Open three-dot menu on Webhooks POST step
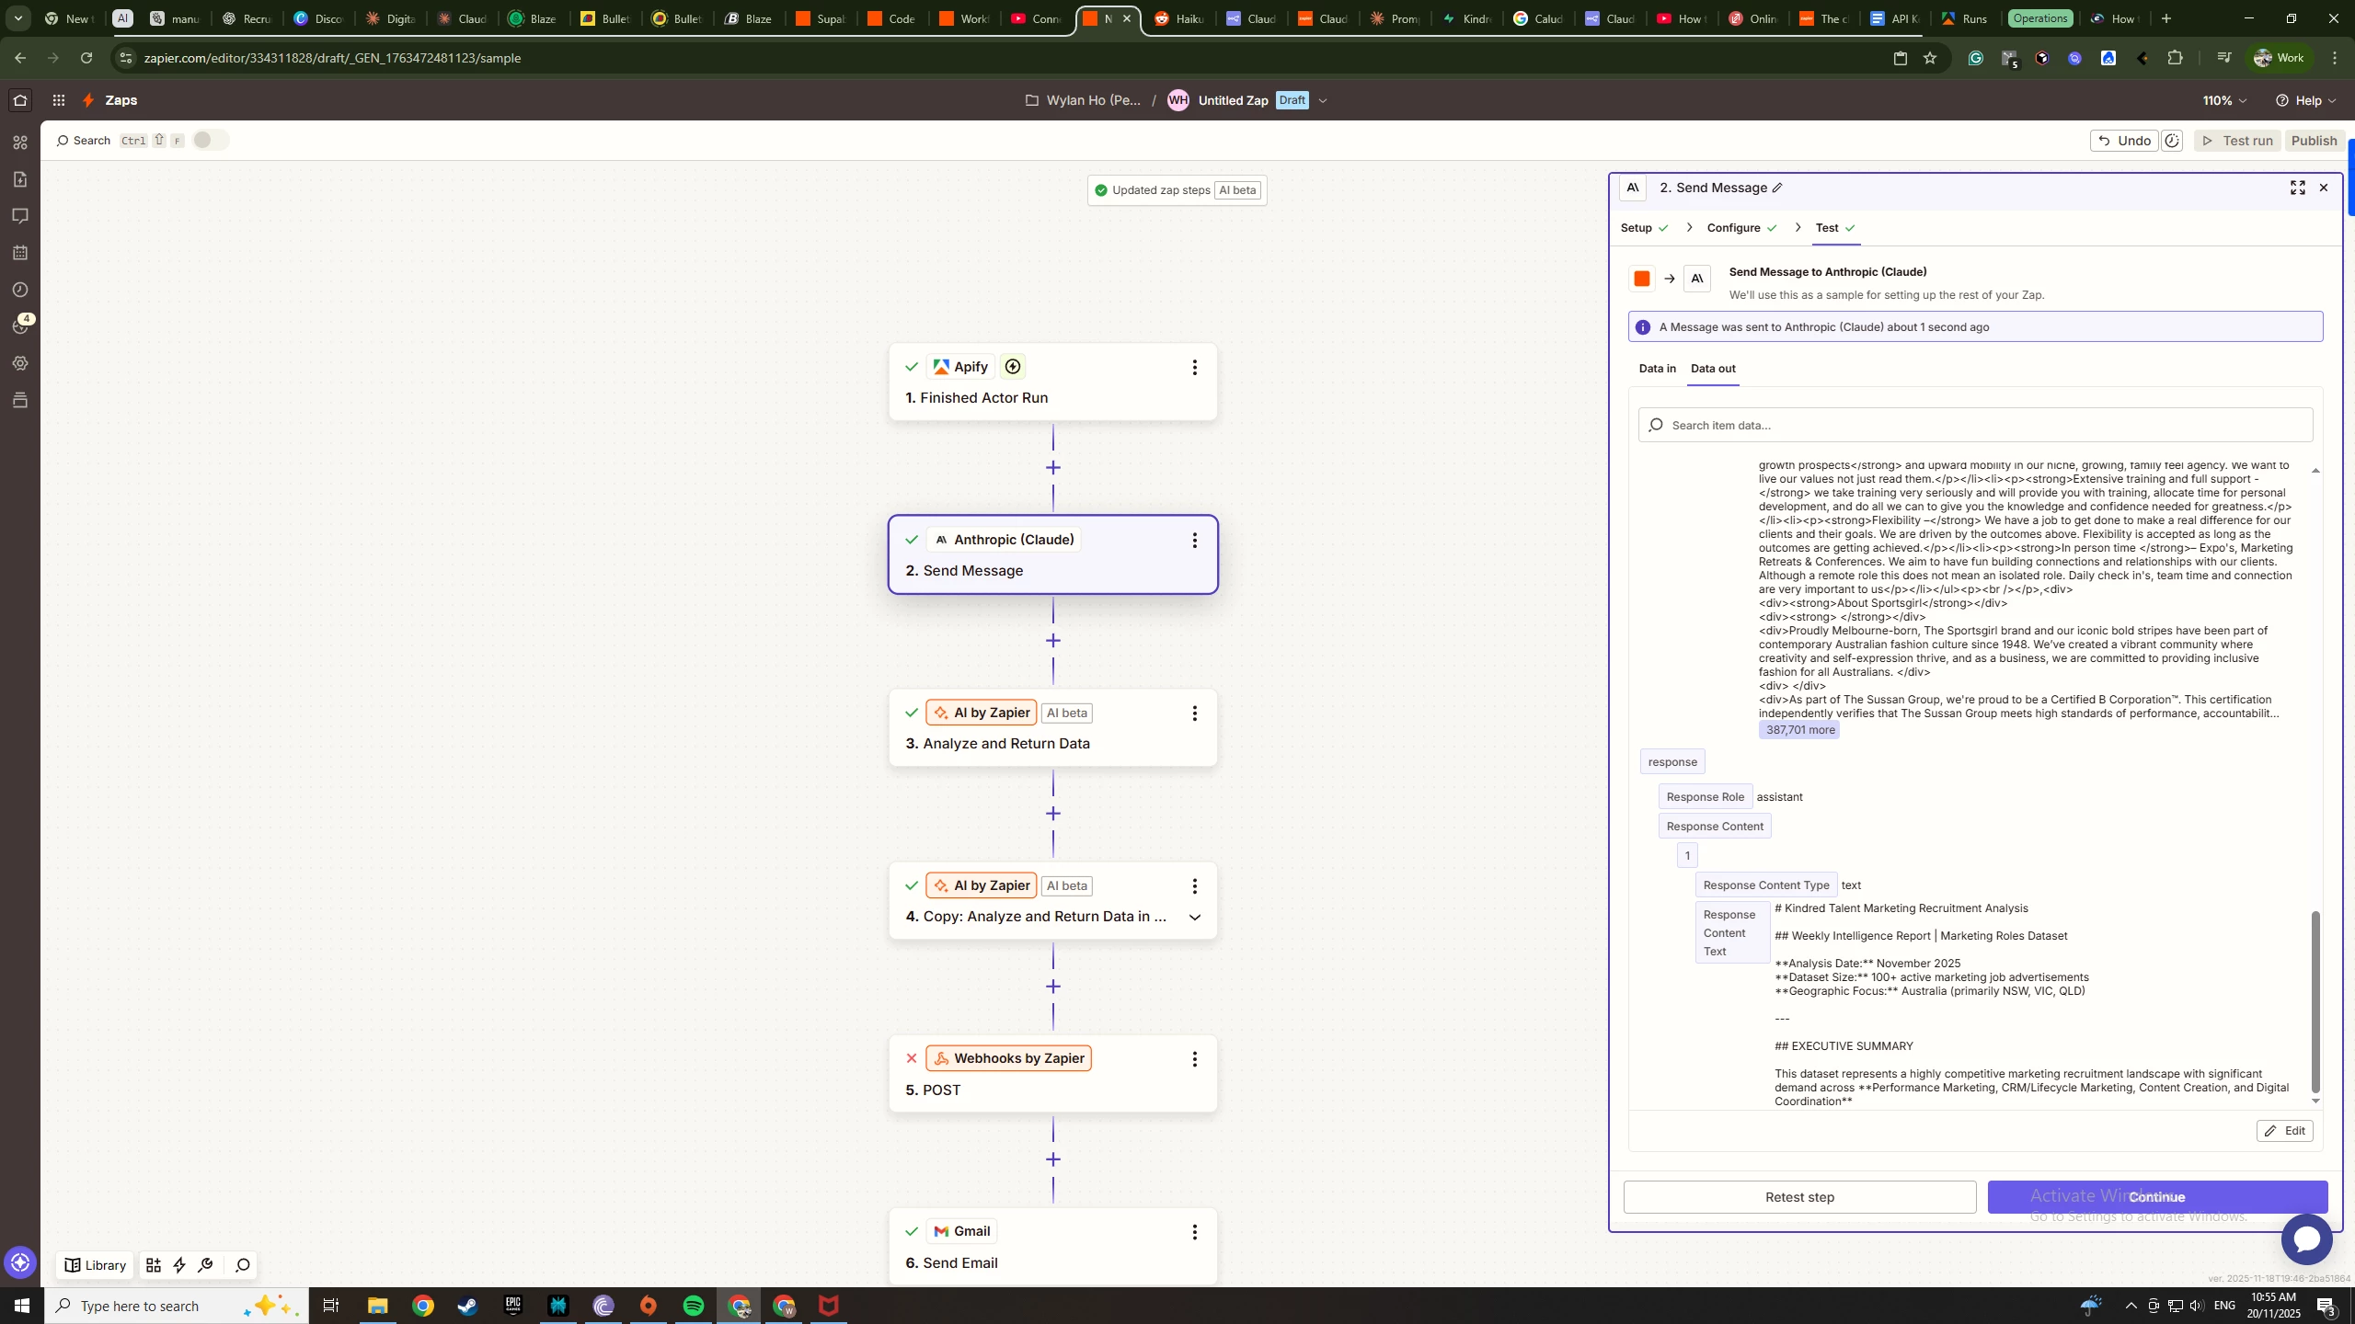Image resolution: width=2355 pixels, height=1324 pixels. pos(1194,1059)
